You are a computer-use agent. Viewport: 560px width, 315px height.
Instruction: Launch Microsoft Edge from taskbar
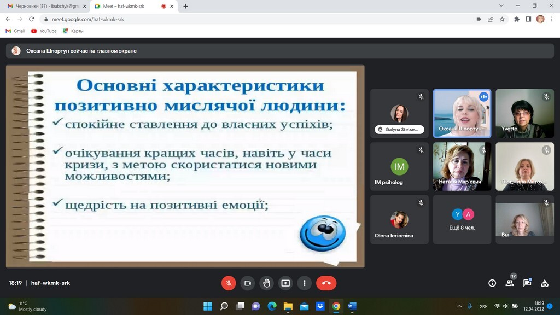(272, 306)
